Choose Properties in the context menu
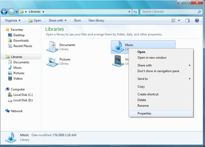This screenshot has height=147, width=205. tap(161, 114)
